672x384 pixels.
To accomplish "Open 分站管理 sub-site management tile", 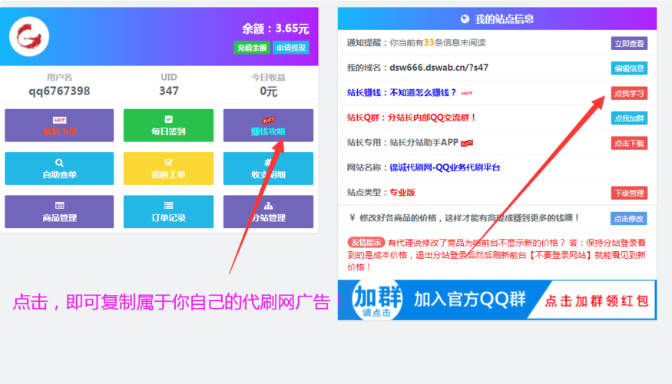I will click(x=268, y=212).
